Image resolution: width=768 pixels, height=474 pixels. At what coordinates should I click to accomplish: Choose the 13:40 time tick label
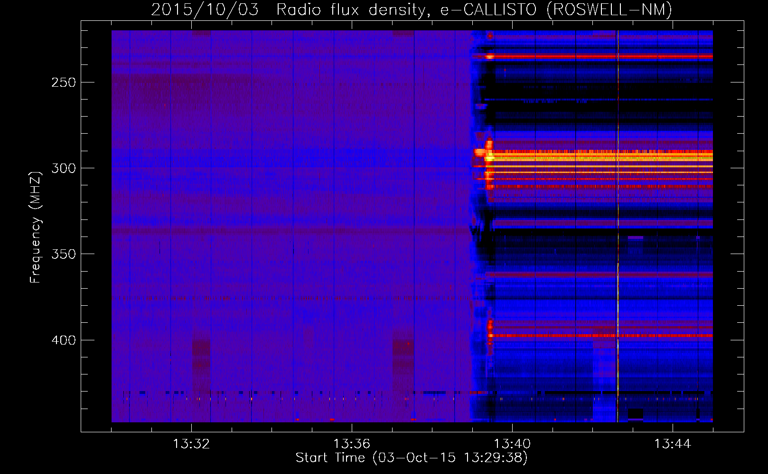pyautogui.click(x=512, y=444)
